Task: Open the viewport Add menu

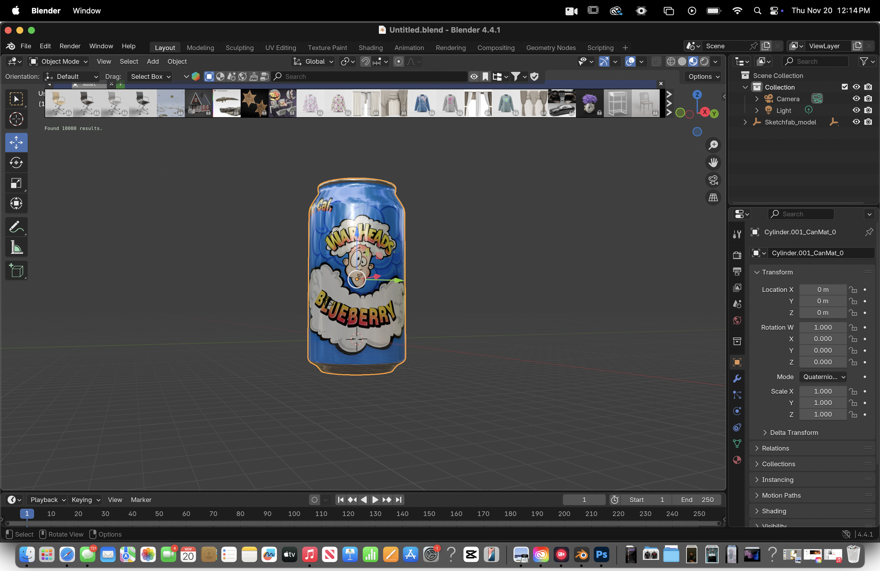Action: [152, 61]
